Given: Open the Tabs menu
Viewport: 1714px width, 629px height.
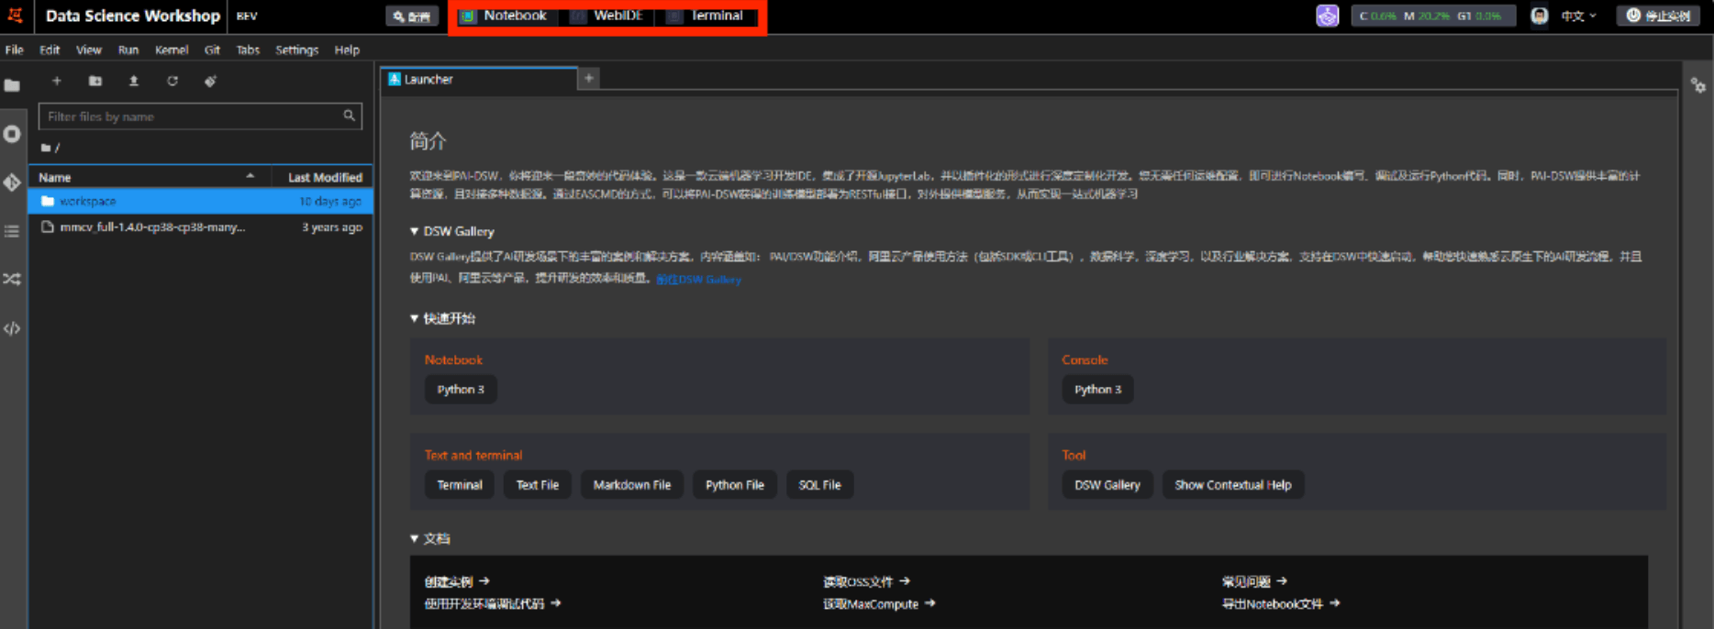Looking at the screenshot, I should click(x=248, y=50).
